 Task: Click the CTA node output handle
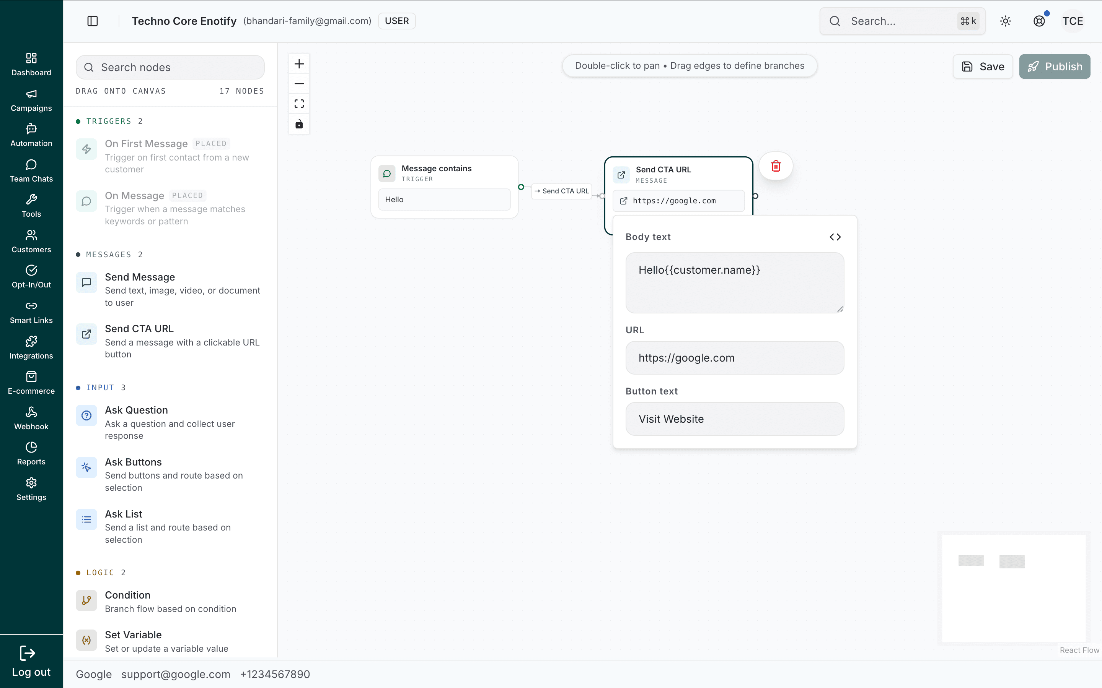point(755,196)
